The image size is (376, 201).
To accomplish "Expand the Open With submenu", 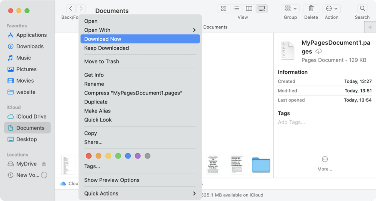I will click(140, 30).
